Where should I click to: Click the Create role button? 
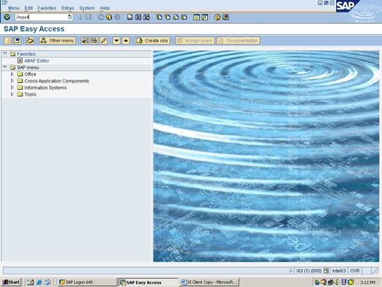point(153,41)
